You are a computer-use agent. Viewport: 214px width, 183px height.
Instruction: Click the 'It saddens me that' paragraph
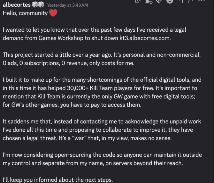pyautogui.click(x=102, y=130)
